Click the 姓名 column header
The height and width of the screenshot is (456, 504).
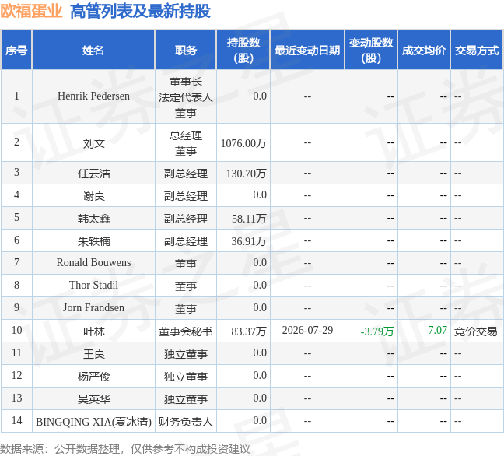[x=93, y=50]
